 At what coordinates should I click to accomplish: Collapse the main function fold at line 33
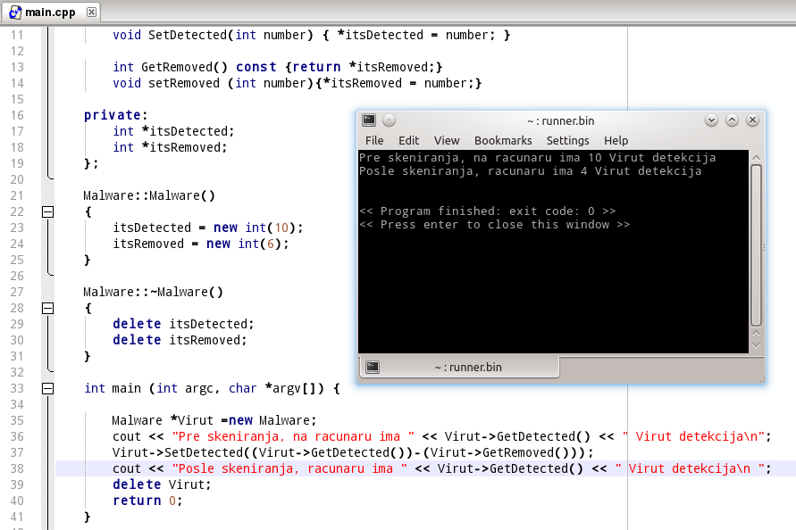47,388
